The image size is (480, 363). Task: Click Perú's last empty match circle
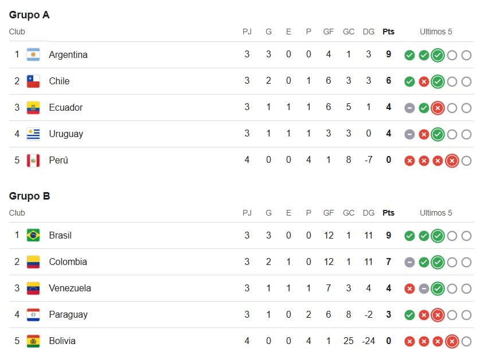pyautogui.click(x=466, y=161)
